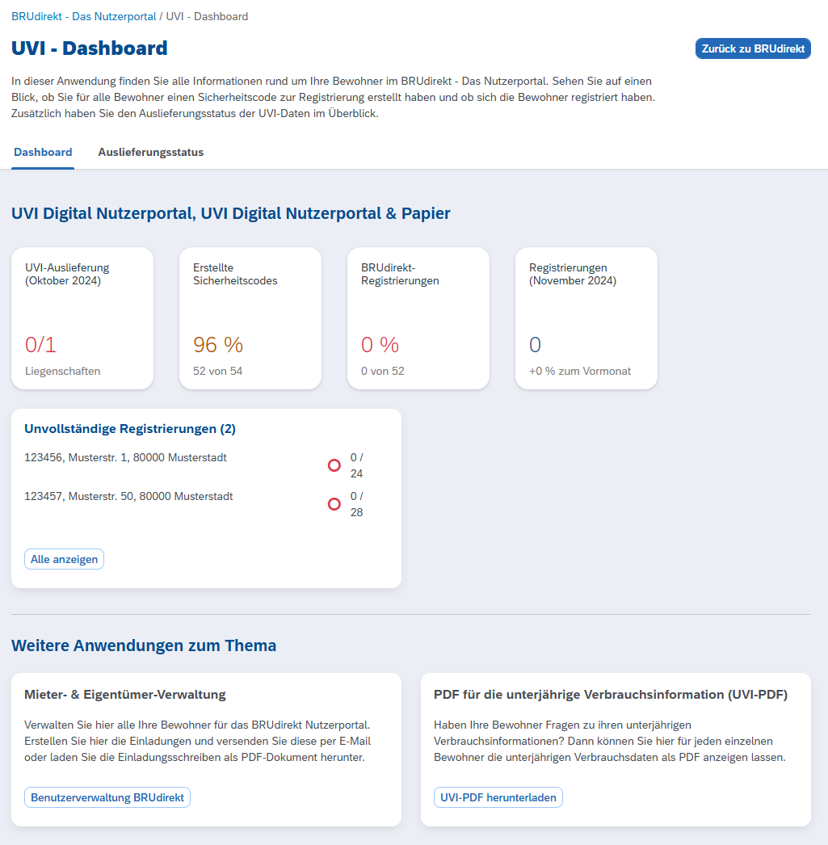Follow the BRUdirekt - Das Nutzerportal breadcrumb link
The width and height of the screenshot is (828, 845).
tap(84, 16)
